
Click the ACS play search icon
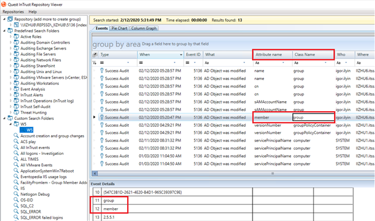(16, 141)
